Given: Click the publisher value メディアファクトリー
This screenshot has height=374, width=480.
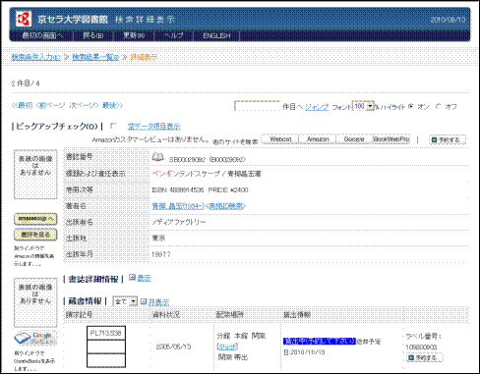Looking at the screenshot, I should click(x=179, y=222).
